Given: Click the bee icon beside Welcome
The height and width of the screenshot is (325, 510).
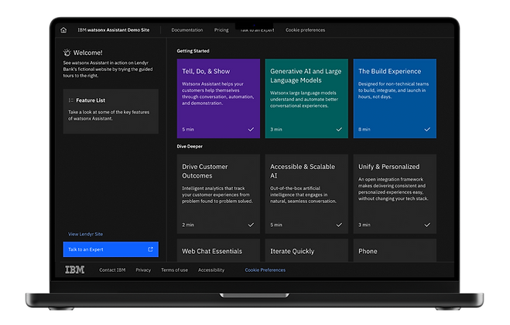Looking at the screenshot, I should 67,52.
